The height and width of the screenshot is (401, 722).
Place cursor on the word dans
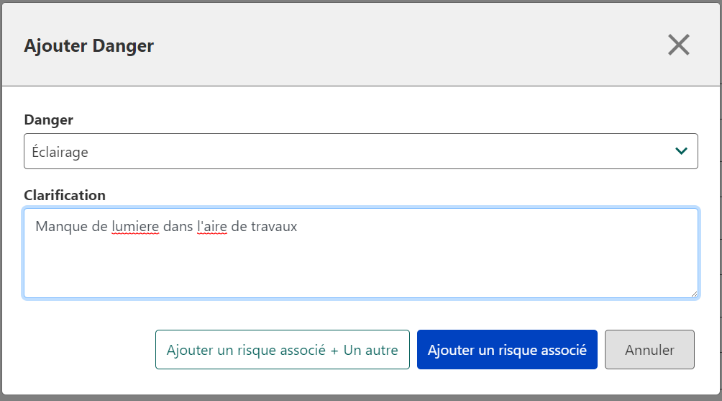(178, 226)
